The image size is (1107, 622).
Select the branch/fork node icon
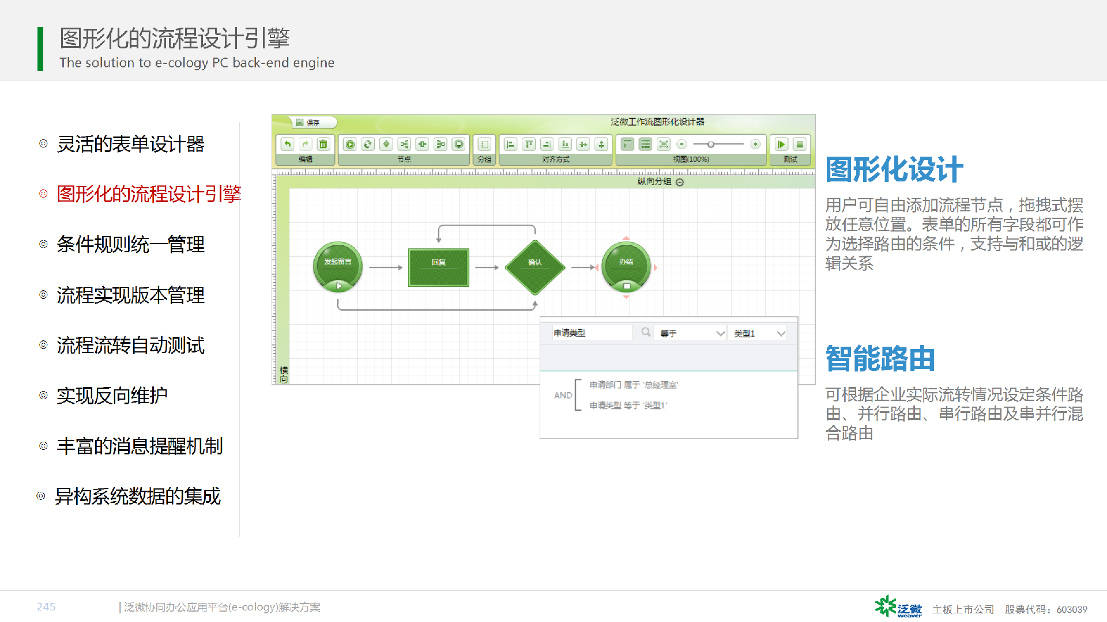[404, 144]
